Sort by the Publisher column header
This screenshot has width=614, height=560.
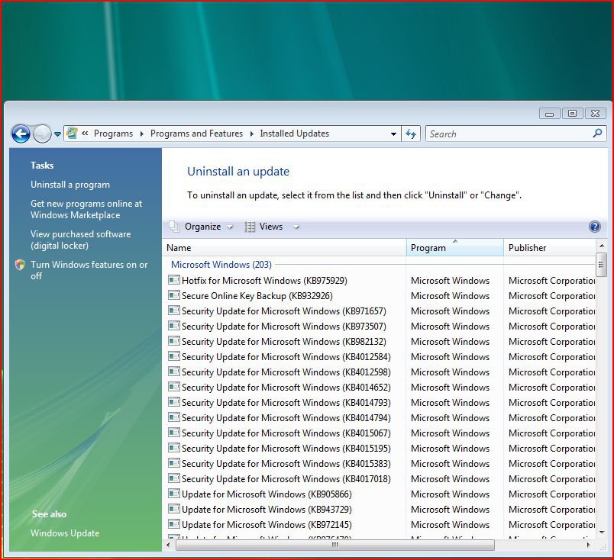tap(550, 248)
